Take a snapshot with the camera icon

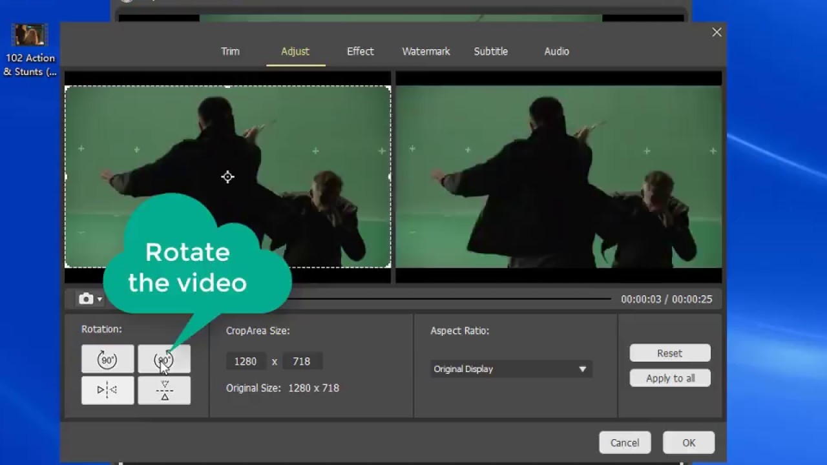(x=85, y=299)
